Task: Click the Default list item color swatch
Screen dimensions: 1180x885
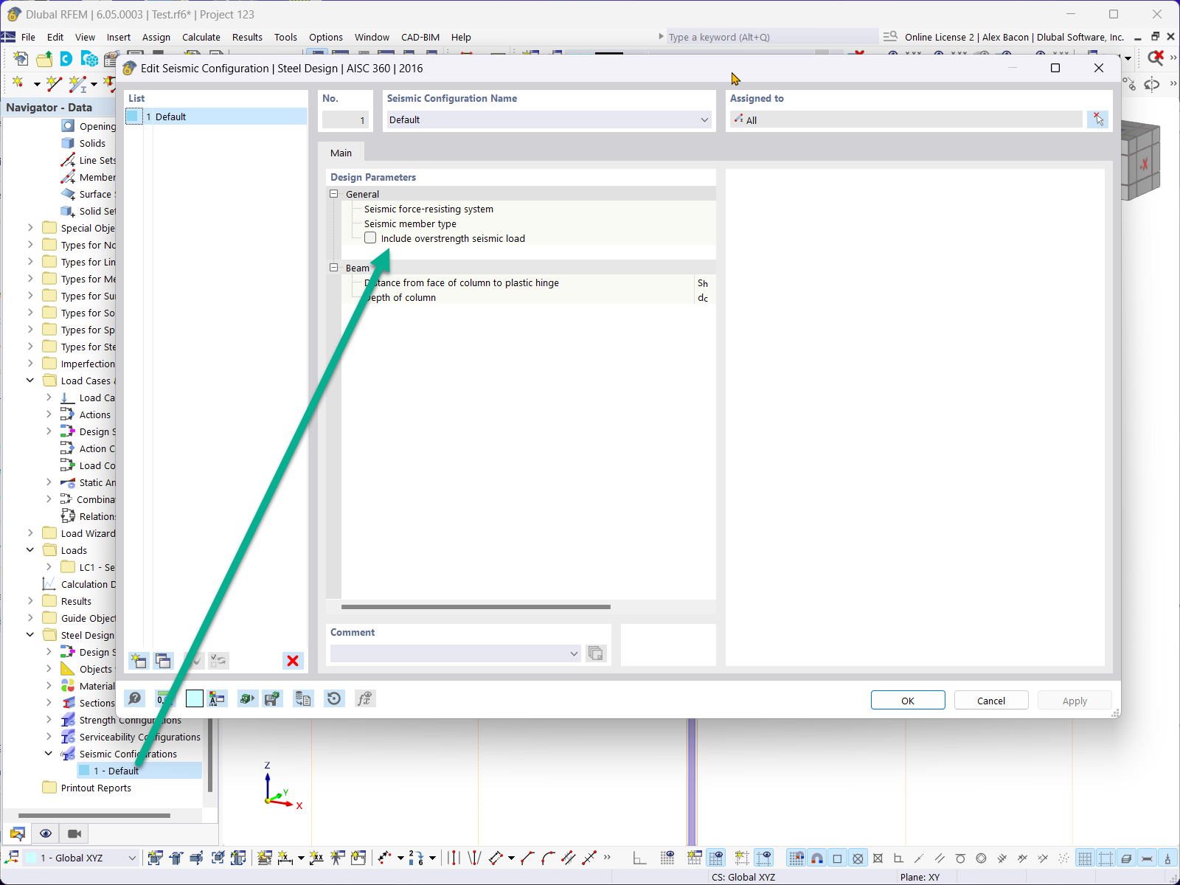Action: 133,117
